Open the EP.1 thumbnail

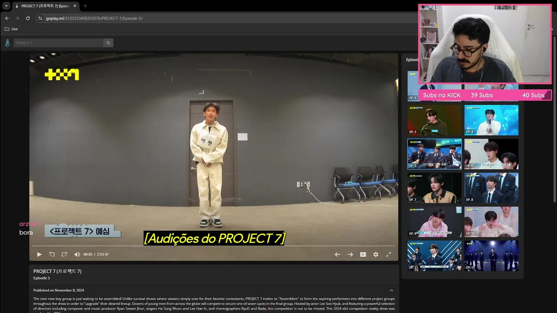[413, 86]
